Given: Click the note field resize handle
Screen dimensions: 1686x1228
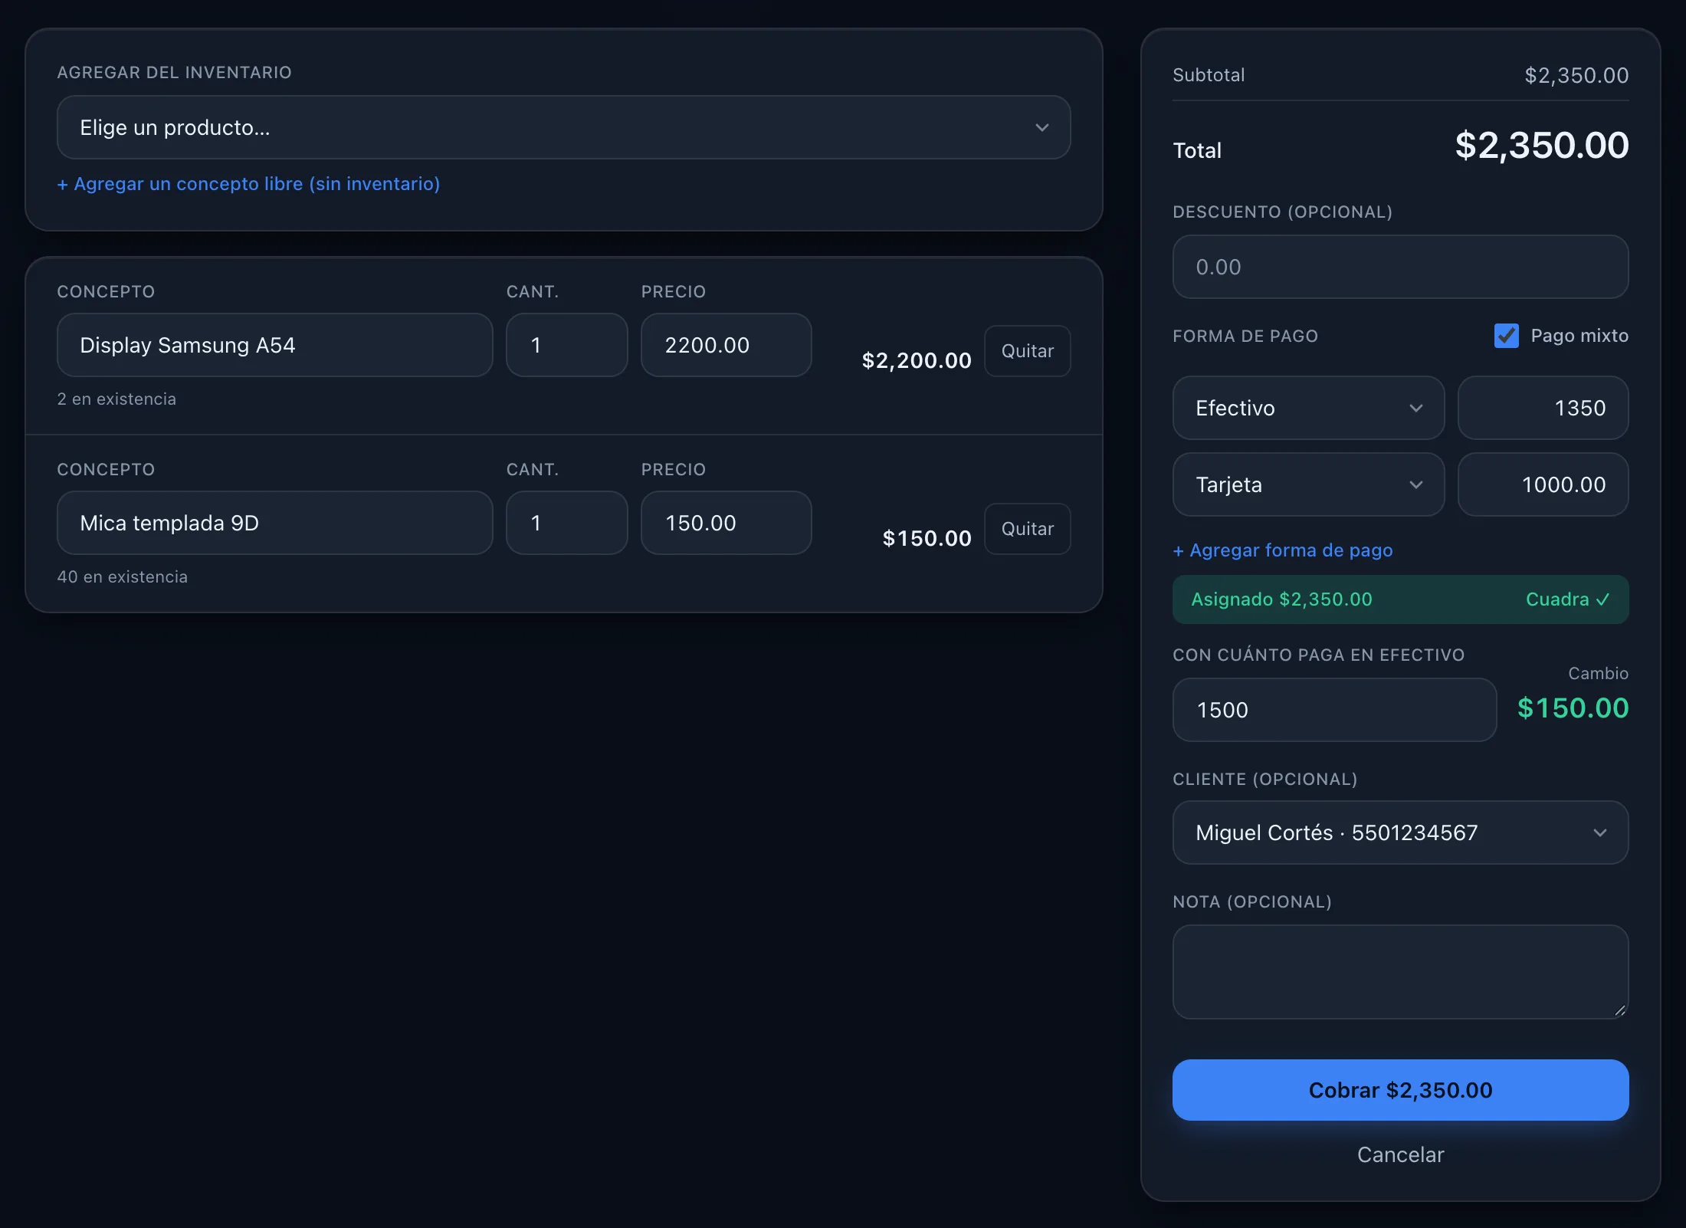Looking at the screenshot, I should [x=1619, y=1010].
